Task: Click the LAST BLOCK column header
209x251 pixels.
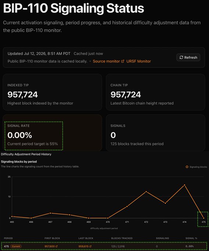Action: [86, 238]
